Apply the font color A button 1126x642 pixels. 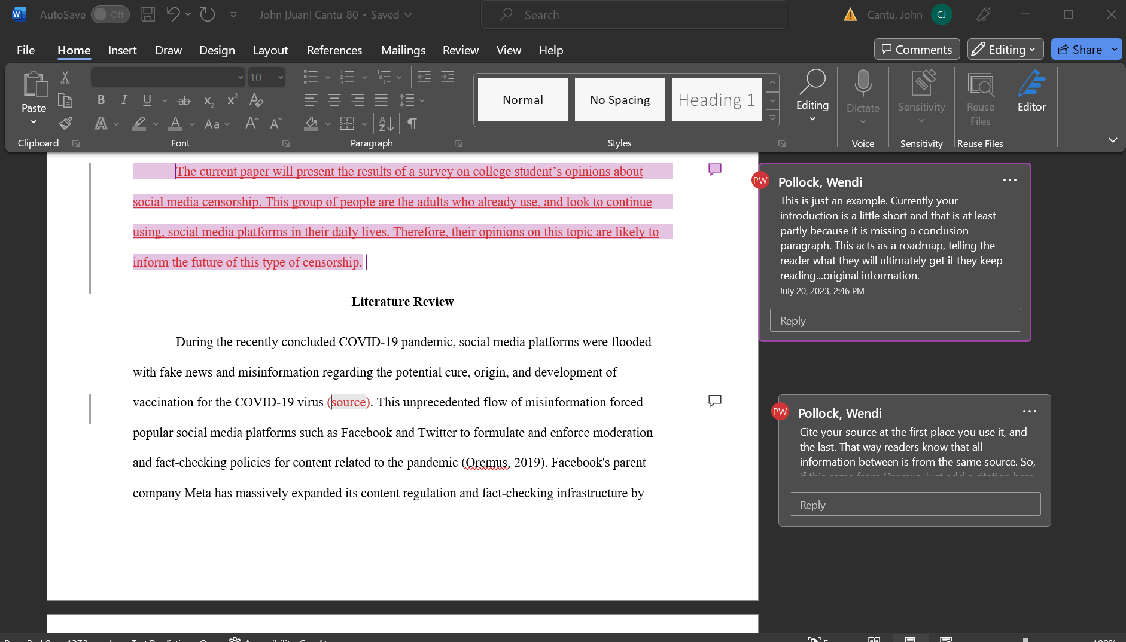click(x=175, y=124)
